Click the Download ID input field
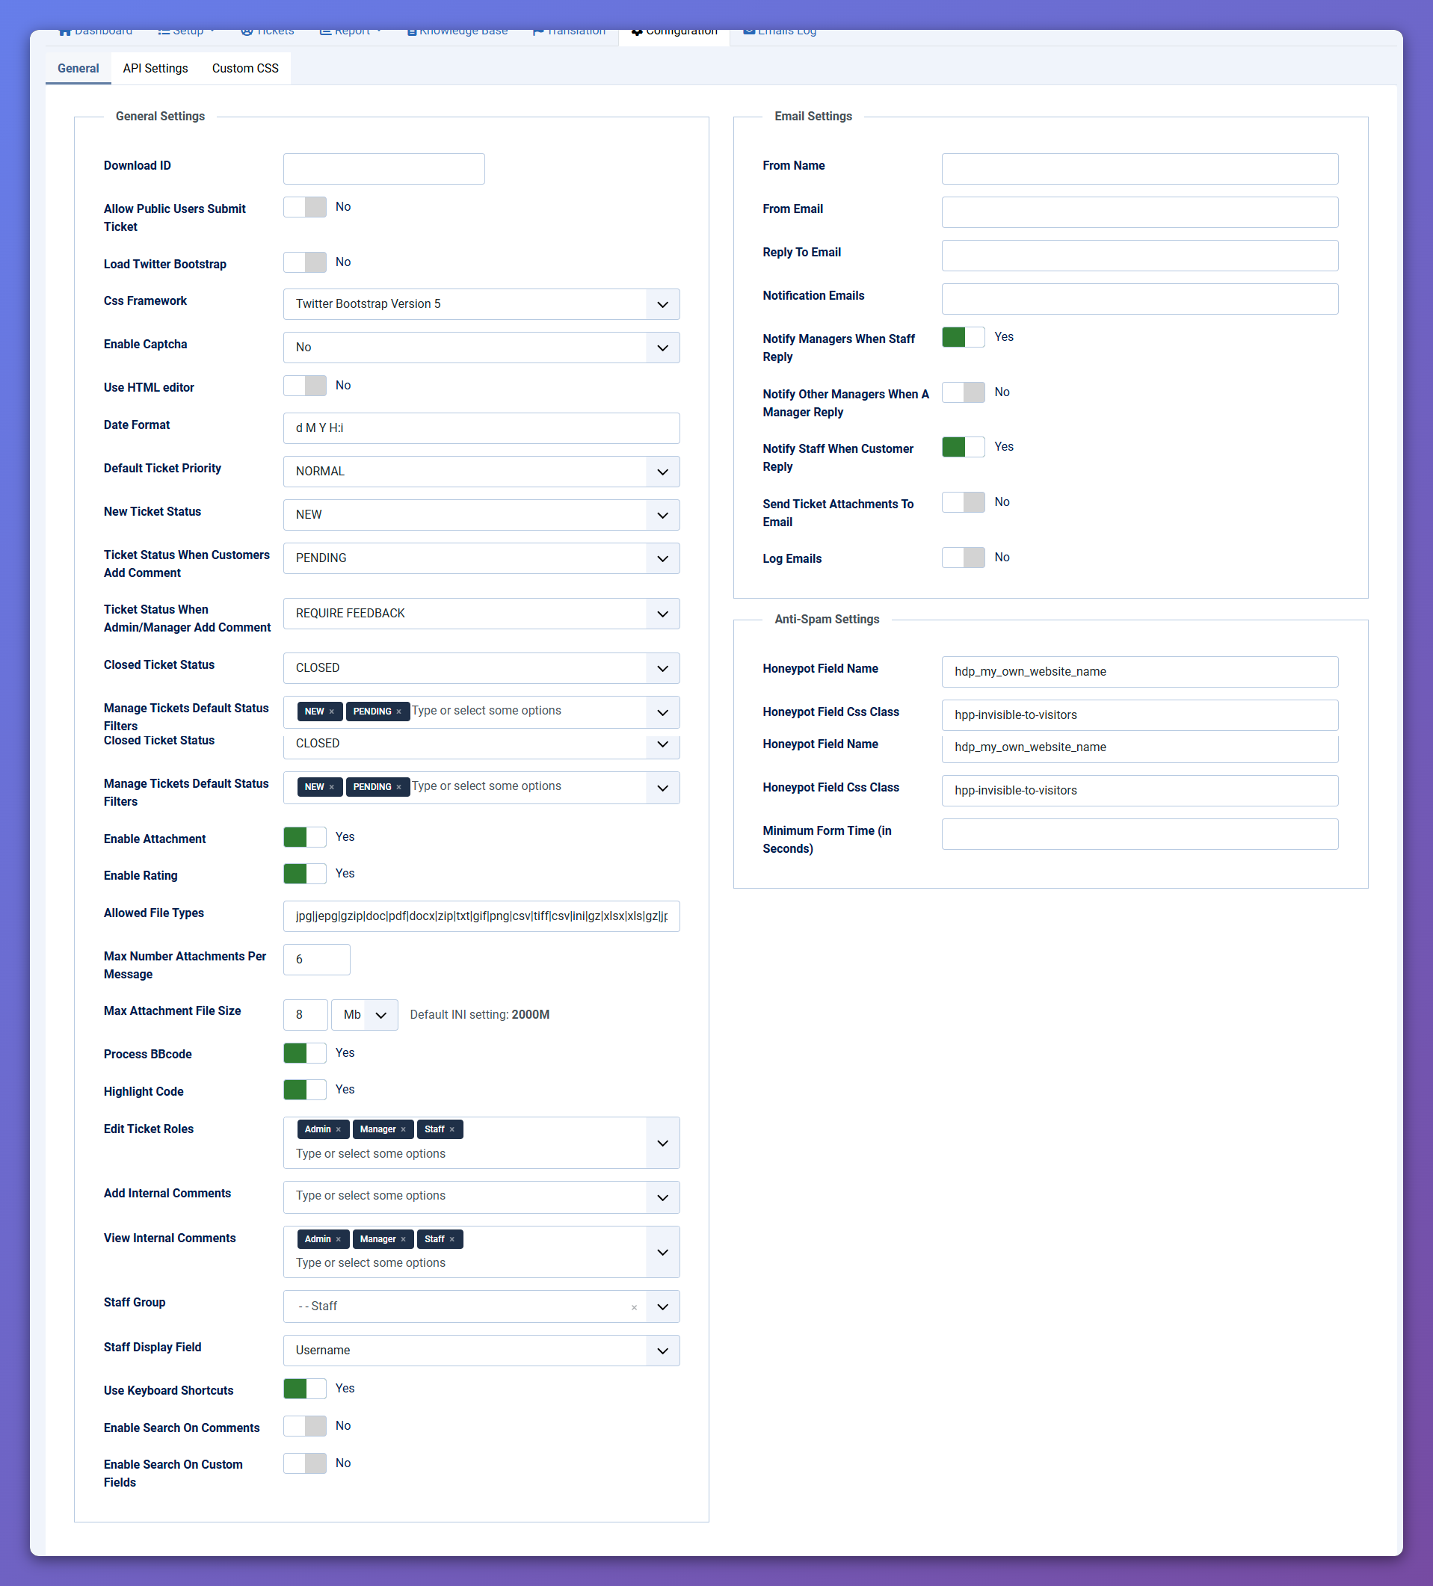 (383, 169)
